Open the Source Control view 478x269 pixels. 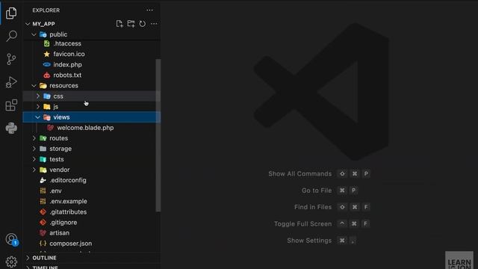pyautogui.click(x=11, y=59)
